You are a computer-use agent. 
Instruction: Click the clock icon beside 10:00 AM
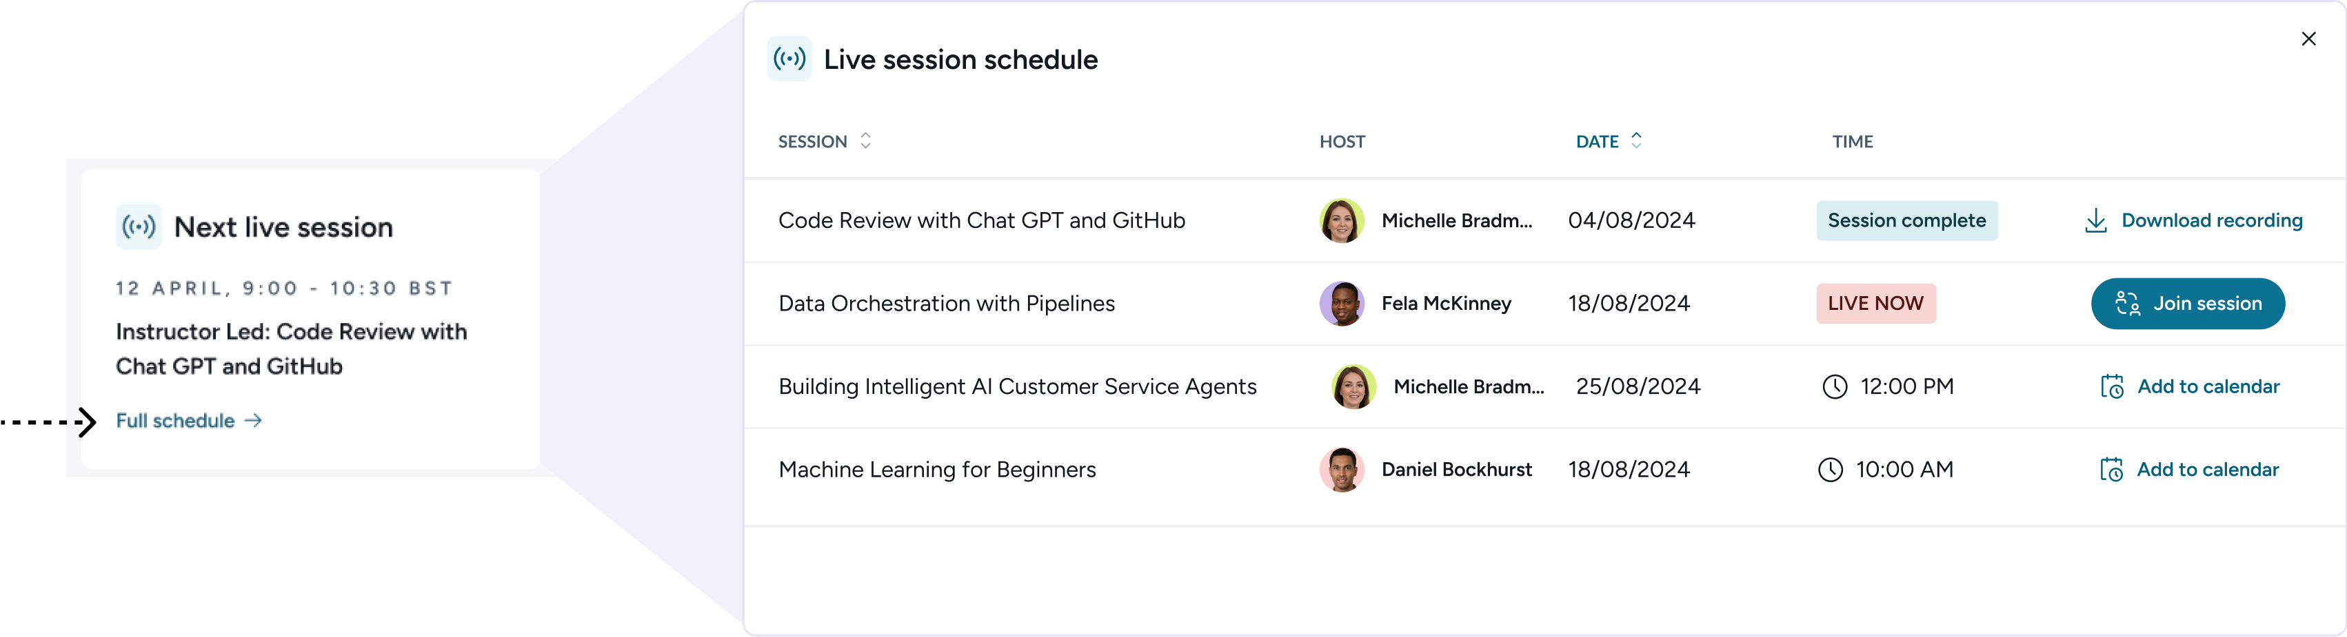[x=1829, y=470]
